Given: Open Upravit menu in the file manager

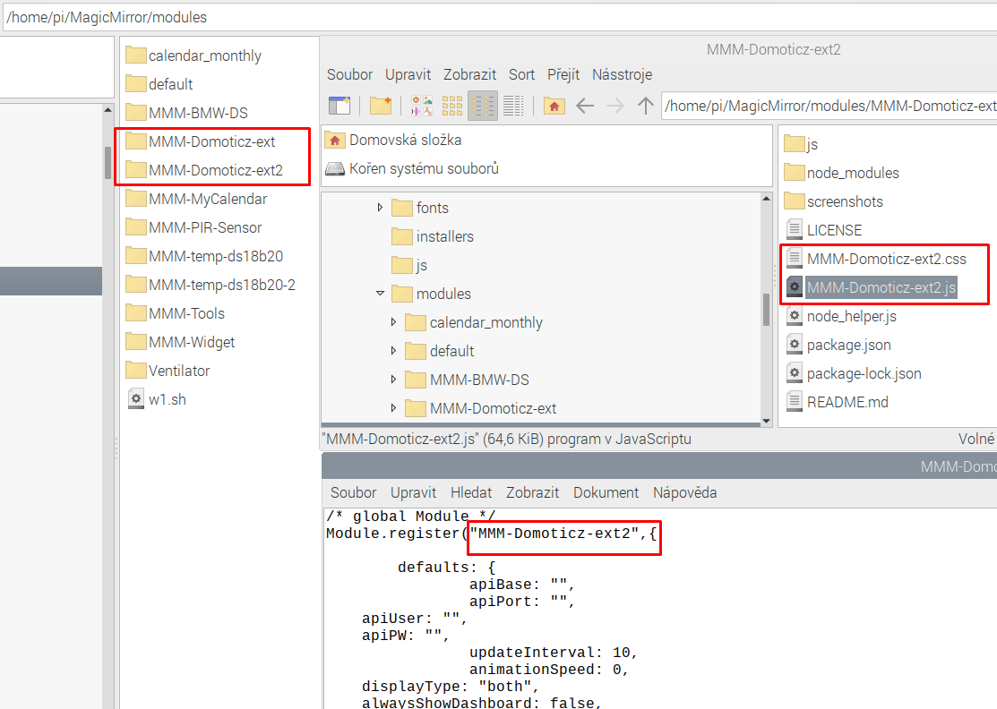Looking at the screenshot, I should pos(408,75).
